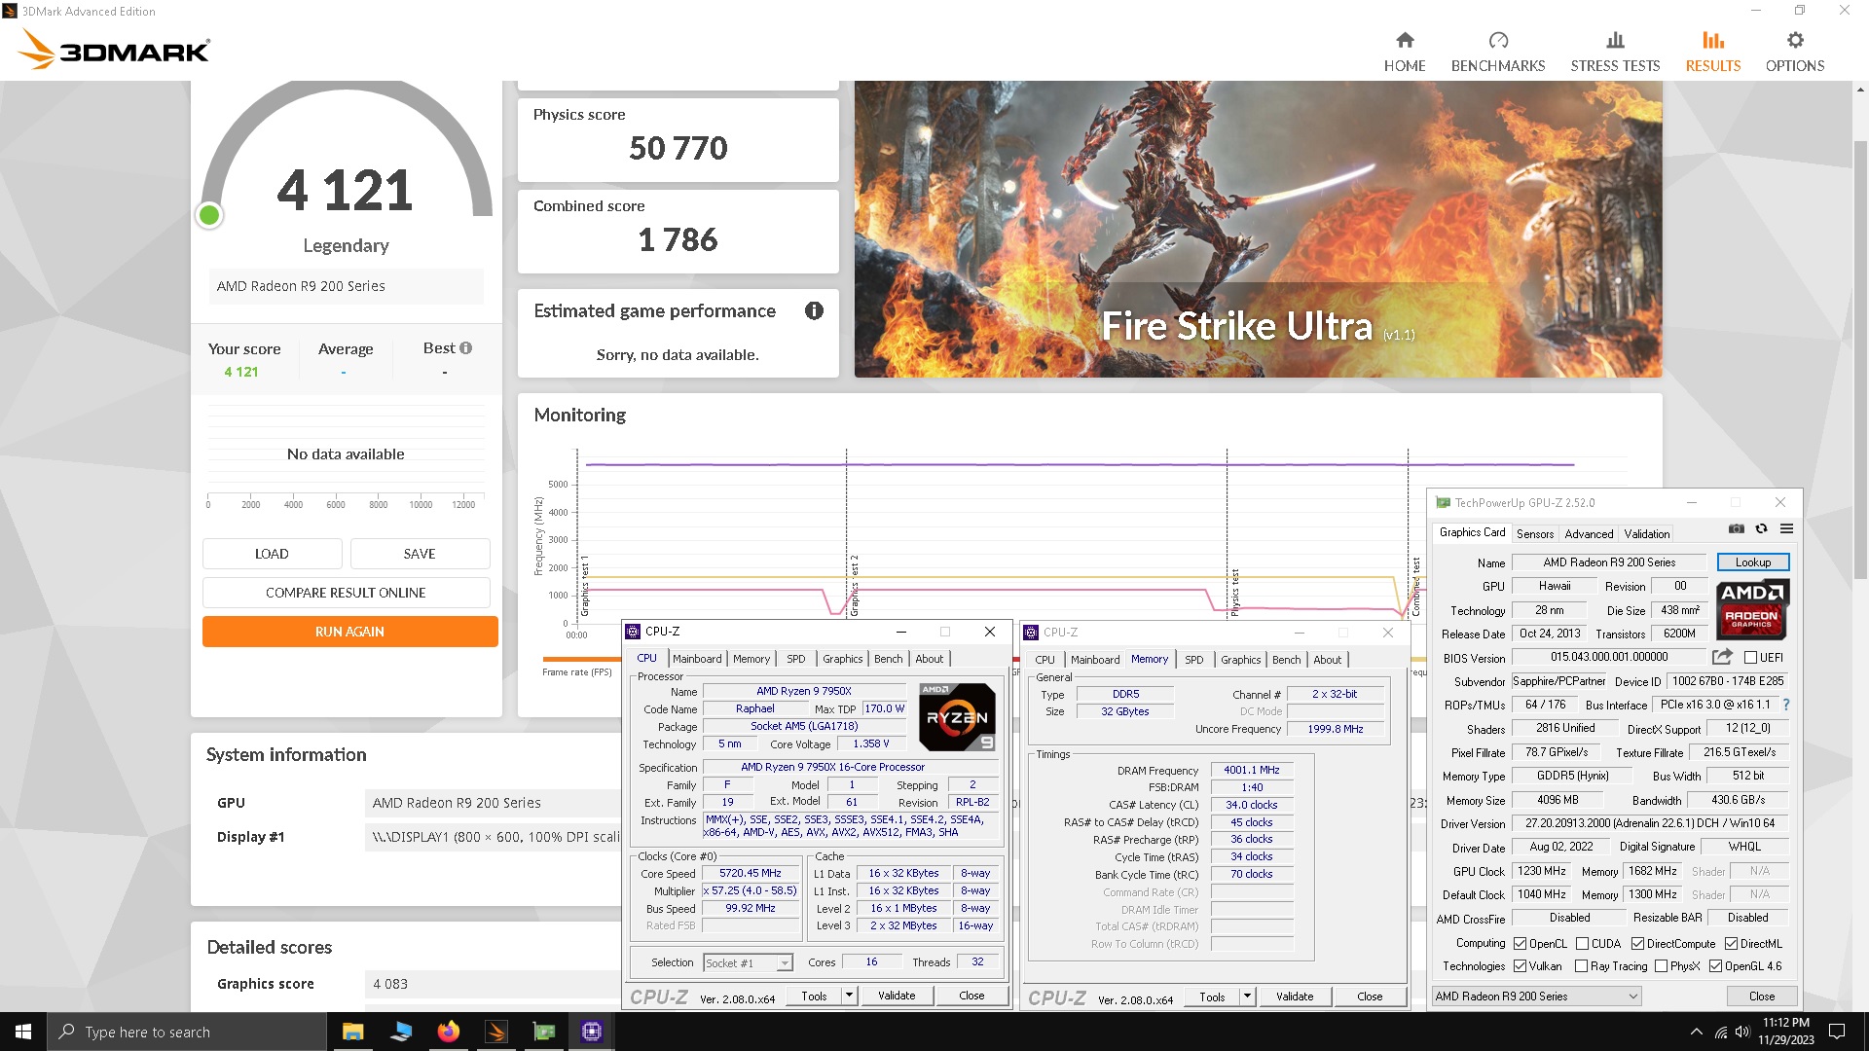Click Close in Memory CPU-Z window
Viewport: 1869px width, 1051px height.
[x=1369, y=997]
